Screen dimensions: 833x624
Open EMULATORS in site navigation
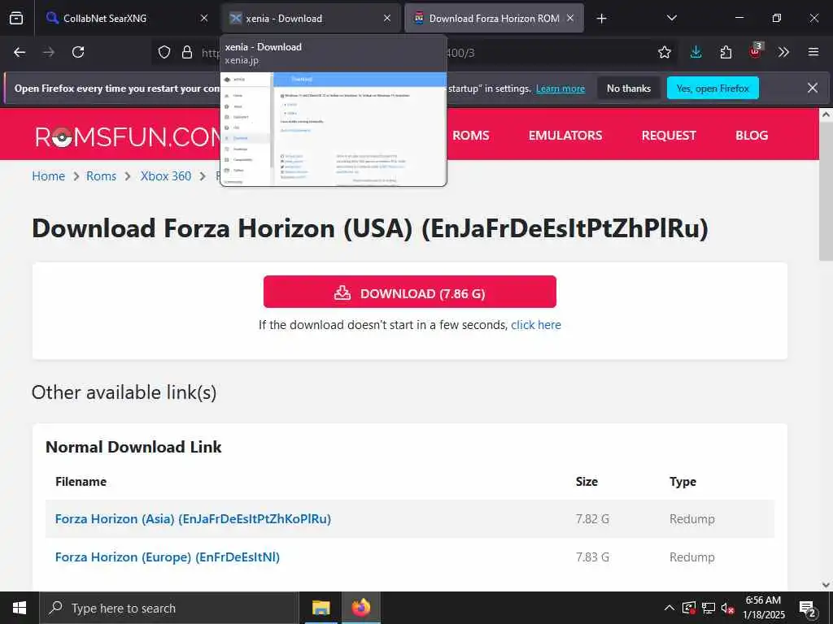[x=565, y=136]
